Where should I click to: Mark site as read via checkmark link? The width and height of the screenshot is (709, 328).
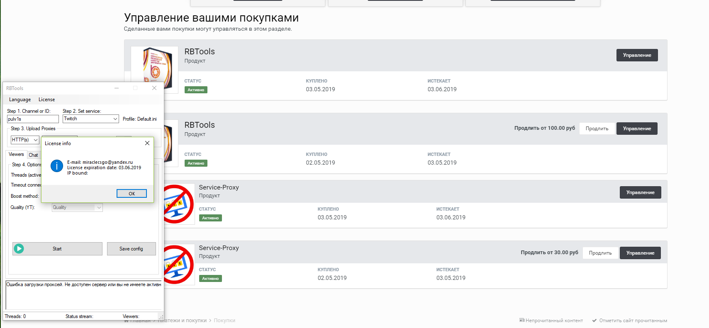click(629, 321)
